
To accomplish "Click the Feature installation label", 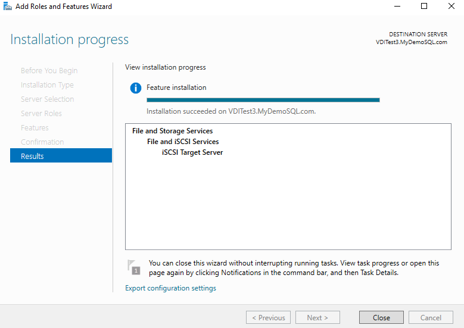I will coord(176,88).
